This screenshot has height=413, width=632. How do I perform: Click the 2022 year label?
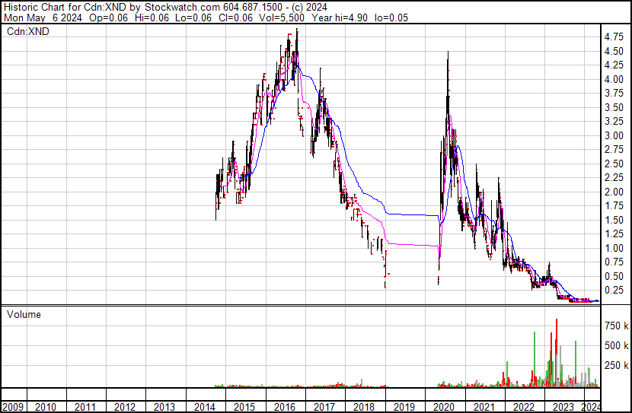pos(521,405)
